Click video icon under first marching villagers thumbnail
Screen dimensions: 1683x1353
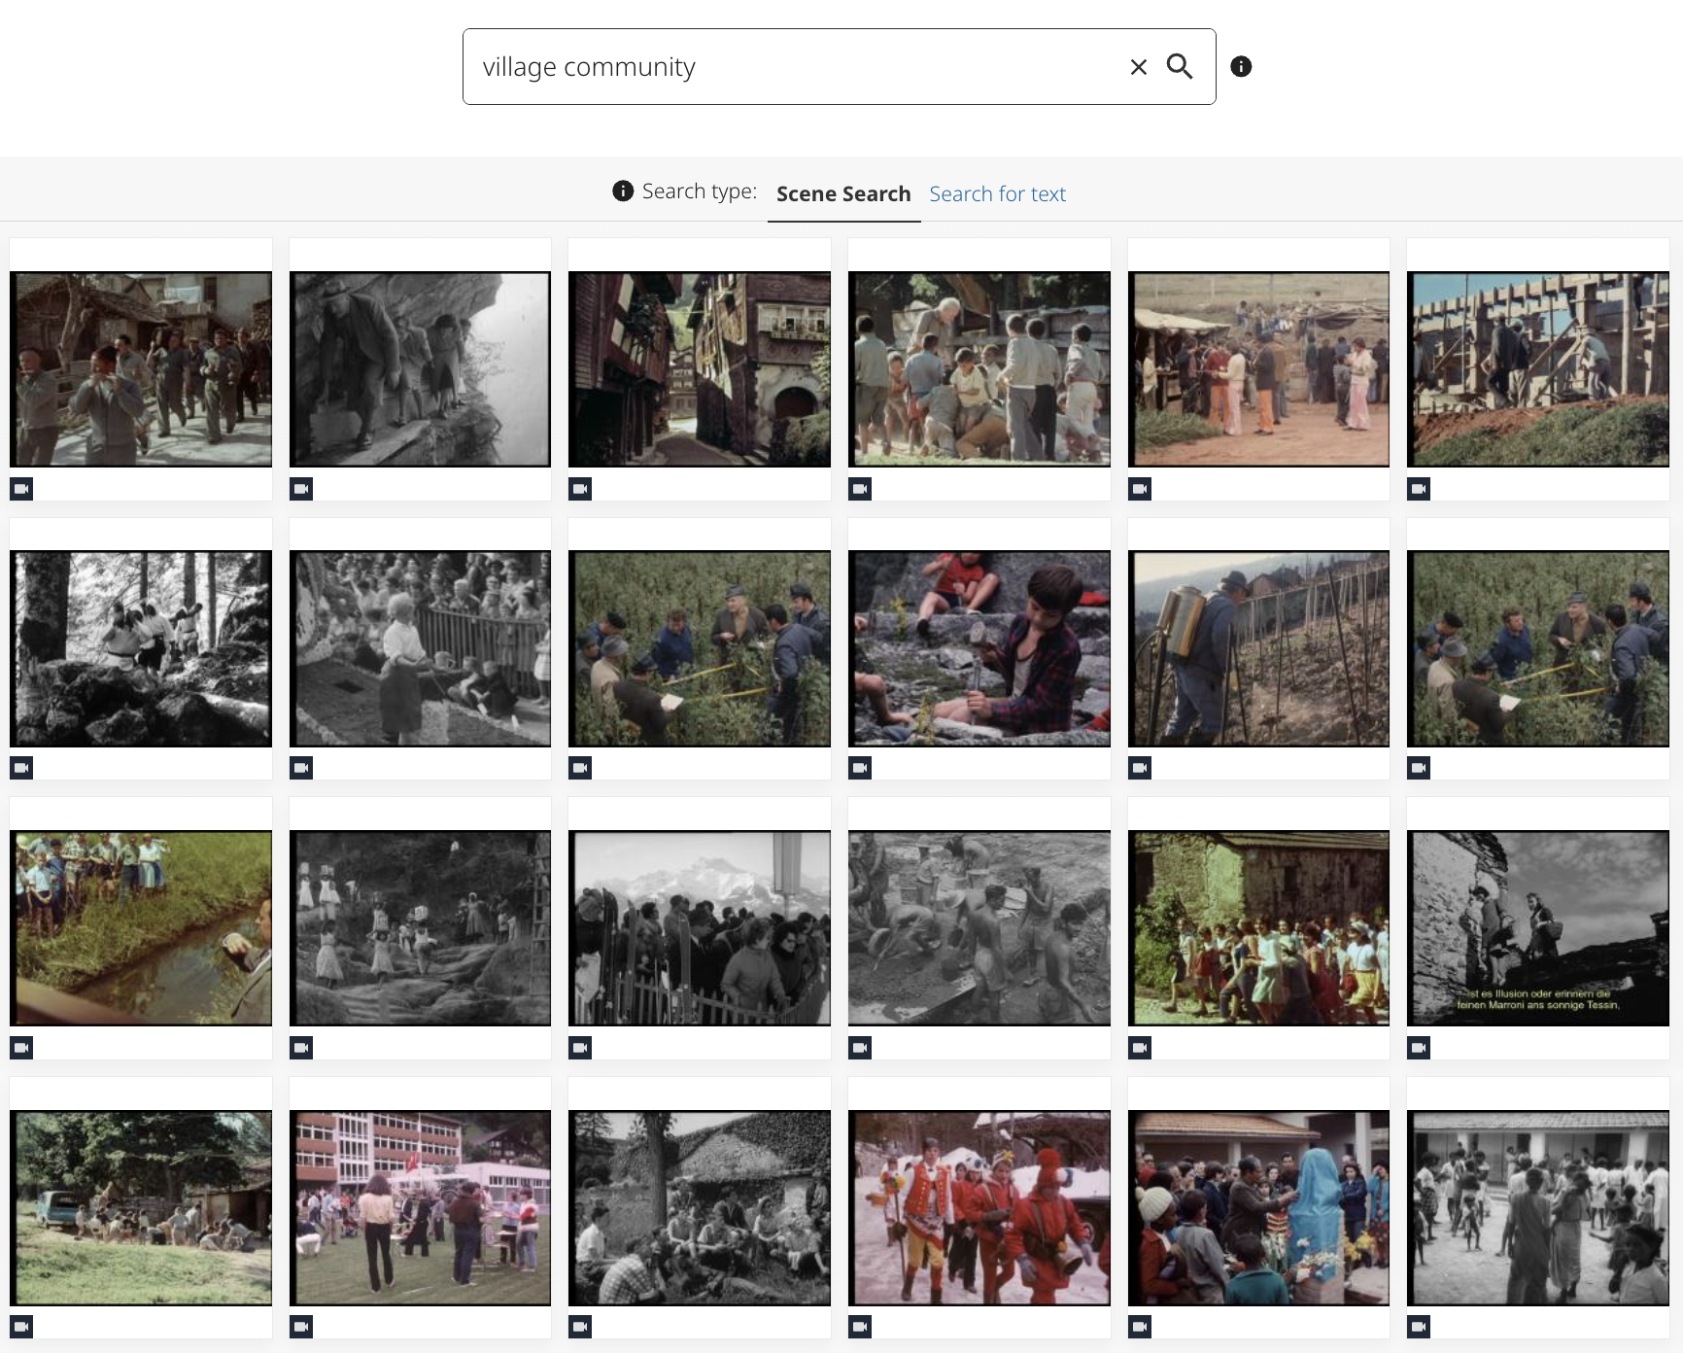tap(21, 489)
